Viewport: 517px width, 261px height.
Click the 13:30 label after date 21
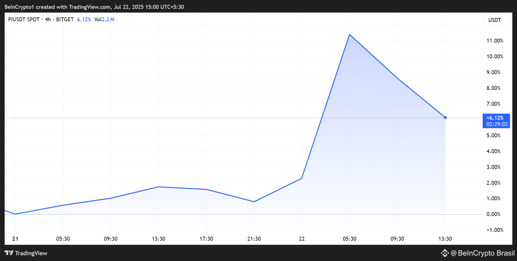pyautogui.click(x=158, y=239)
